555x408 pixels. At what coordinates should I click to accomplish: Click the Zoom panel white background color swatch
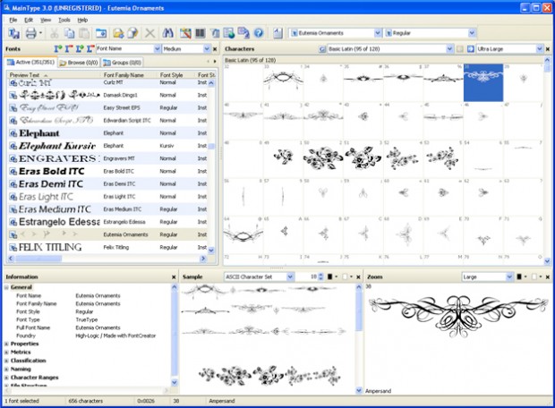click(x=534, y=276)
